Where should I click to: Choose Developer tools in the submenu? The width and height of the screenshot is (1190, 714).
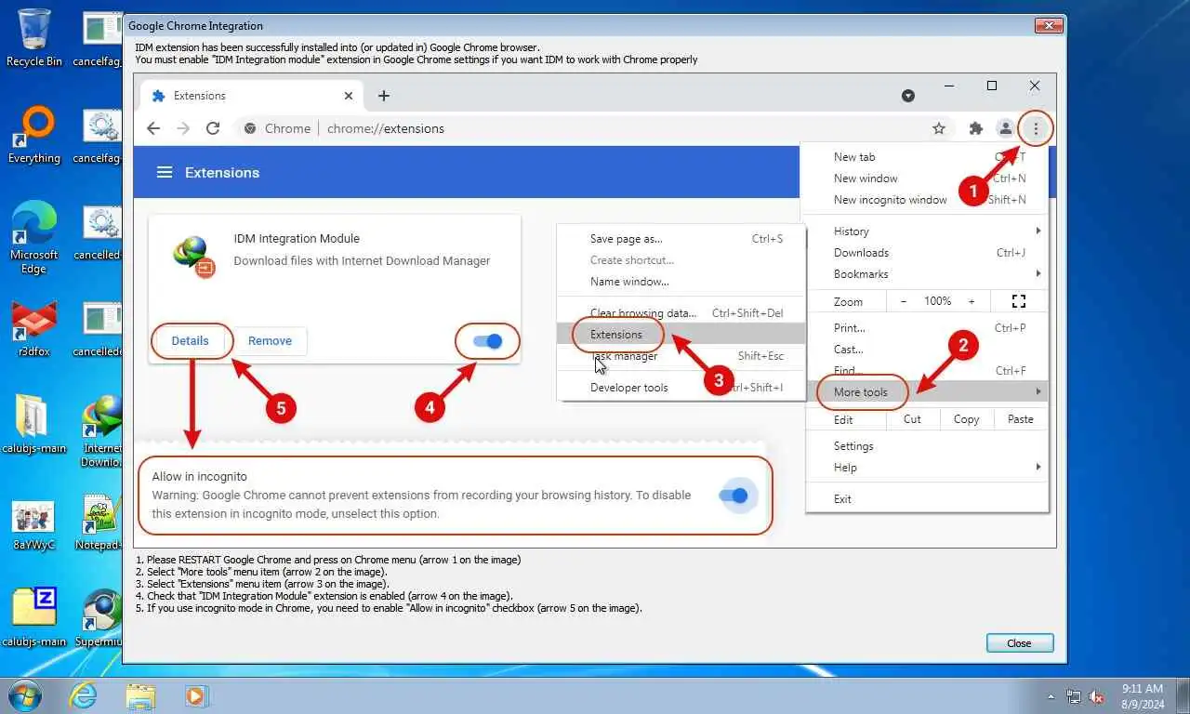pos(629,387)
